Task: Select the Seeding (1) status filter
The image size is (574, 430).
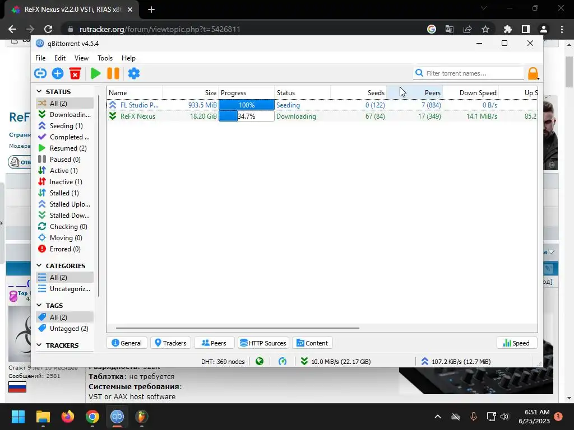Action: coord(65,126)
